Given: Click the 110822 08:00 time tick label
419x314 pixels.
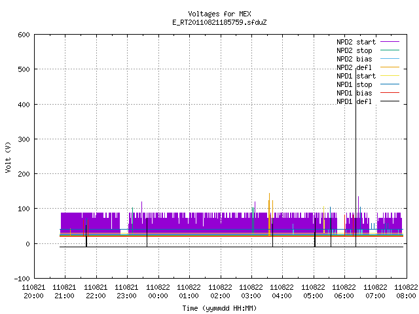Looking at the screenshot, I should [406, 292].
